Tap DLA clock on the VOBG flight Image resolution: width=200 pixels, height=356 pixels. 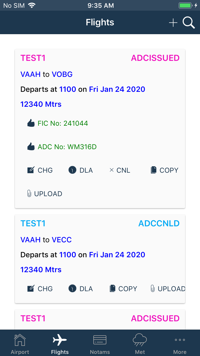click(81, 170)
